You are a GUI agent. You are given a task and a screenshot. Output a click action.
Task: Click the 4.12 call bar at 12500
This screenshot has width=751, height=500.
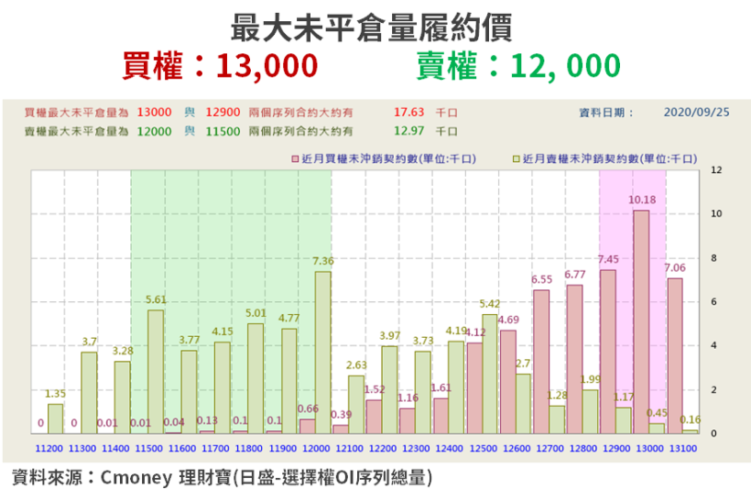[x=474, y=388]
